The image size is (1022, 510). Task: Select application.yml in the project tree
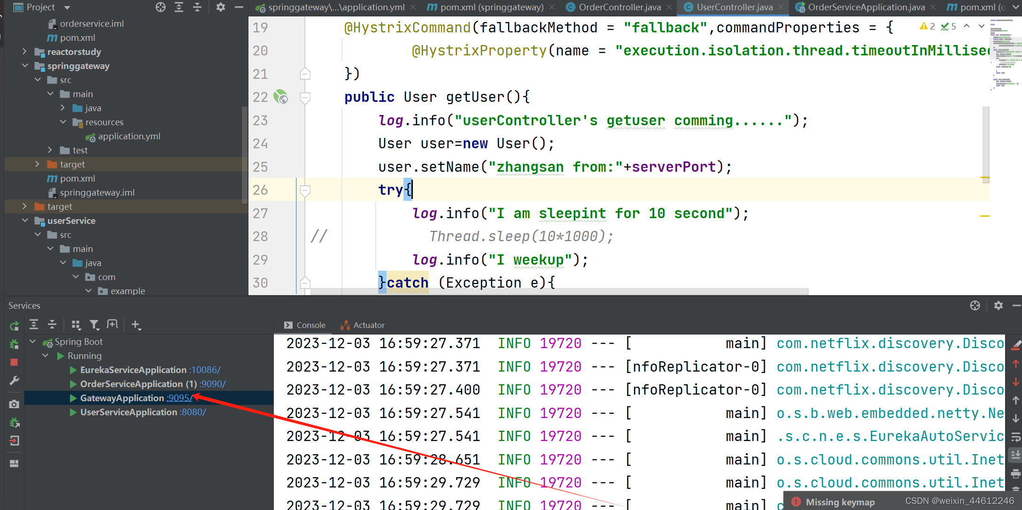[129, 136]
